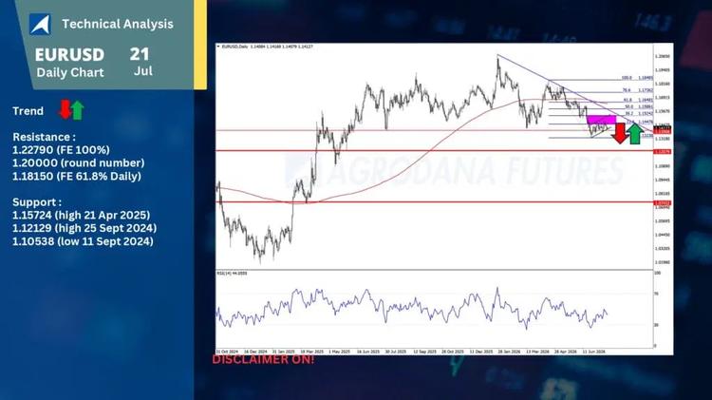Click the red down arrow beside Trend

pyautogui.click(x=65, y=109)
